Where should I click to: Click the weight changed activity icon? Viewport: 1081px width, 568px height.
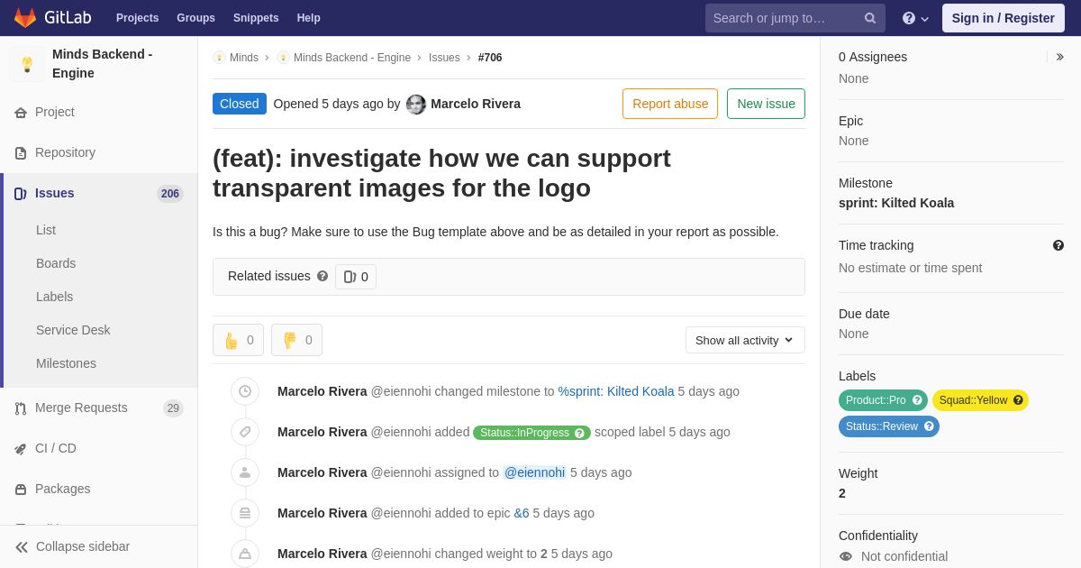pos(245,554)
